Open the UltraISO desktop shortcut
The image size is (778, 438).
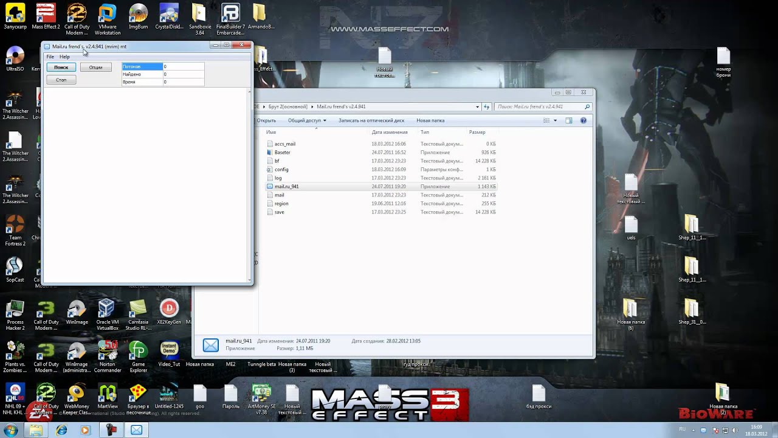click(x=15, y=59)
